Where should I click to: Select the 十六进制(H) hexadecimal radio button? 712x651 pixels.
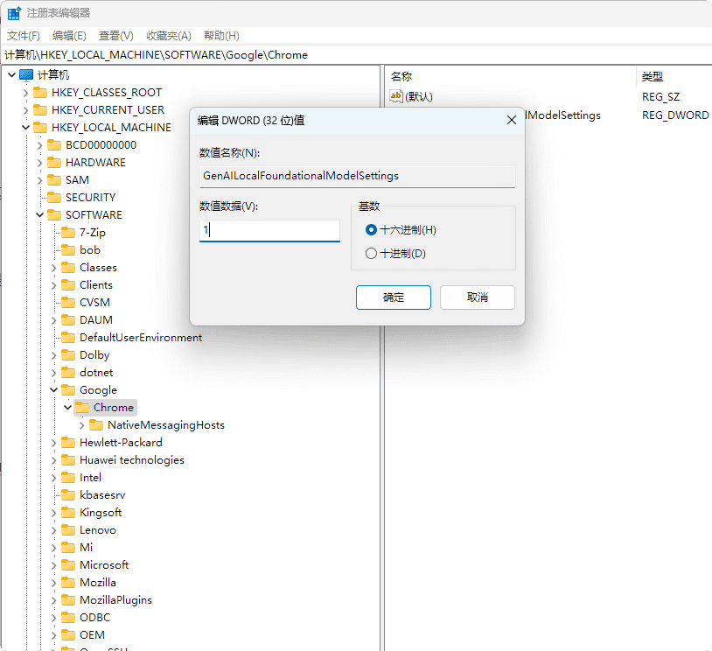(371, 230)
